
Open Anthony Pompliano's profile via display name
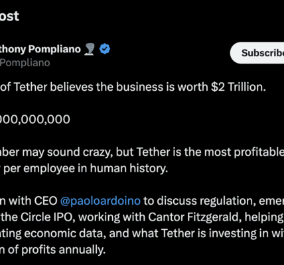click(40, 49)
